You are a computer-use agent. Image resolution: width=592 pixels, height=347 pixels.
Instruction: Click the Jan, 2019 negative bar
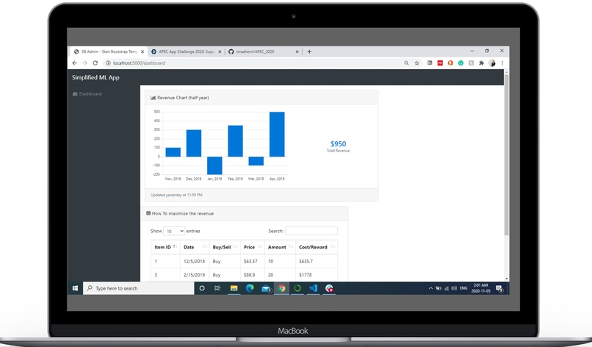tap(214, 165)
